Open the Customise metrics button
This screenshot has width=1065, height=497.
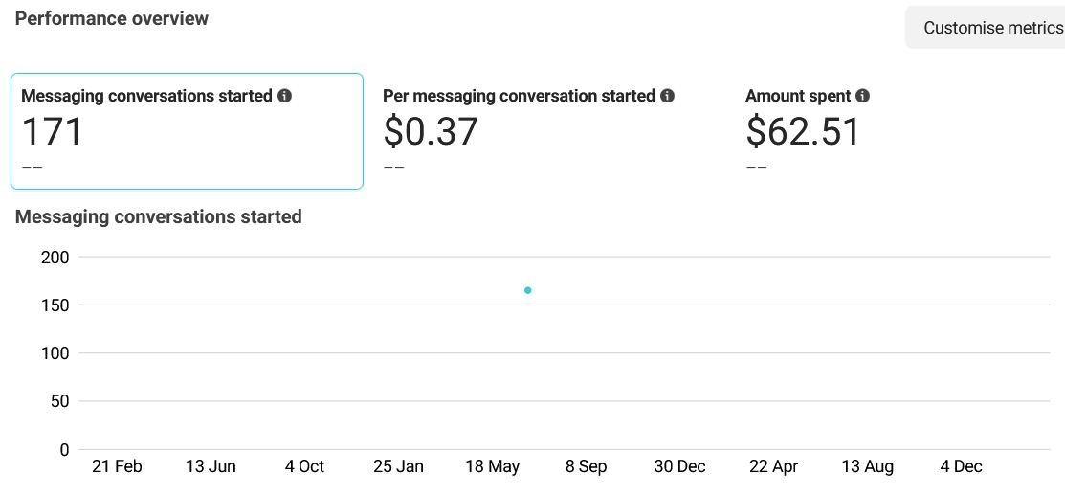click(x=991, y=28)
